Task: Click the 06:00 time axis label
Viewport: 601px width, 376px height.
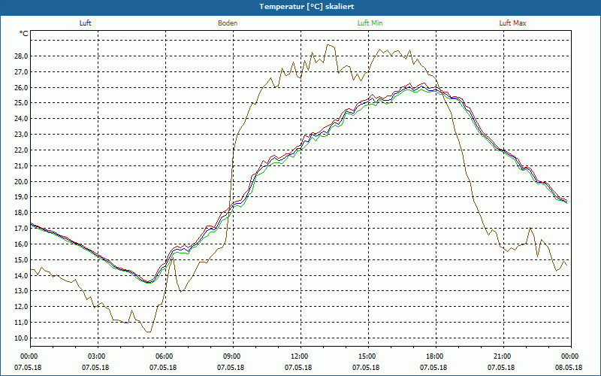Action: tap(165, 356)
